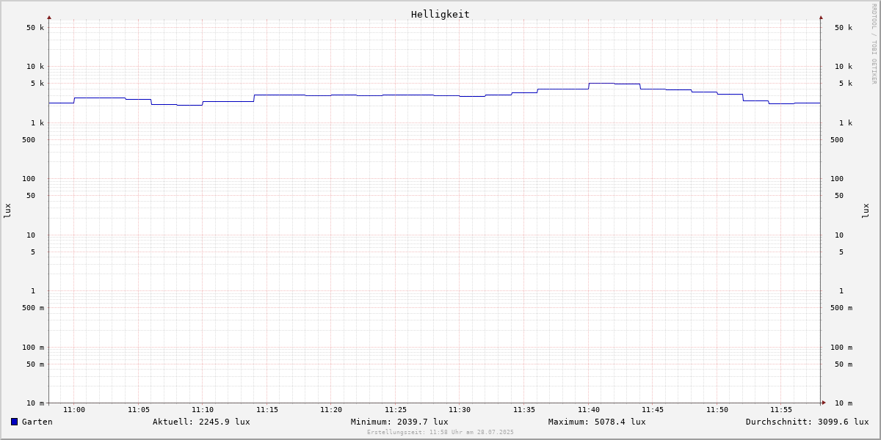Viewport: 881px width, 440px height.
Task: Click the "Durchschnitt: 3099.6 lux" statistic
Action: (808, 422)
